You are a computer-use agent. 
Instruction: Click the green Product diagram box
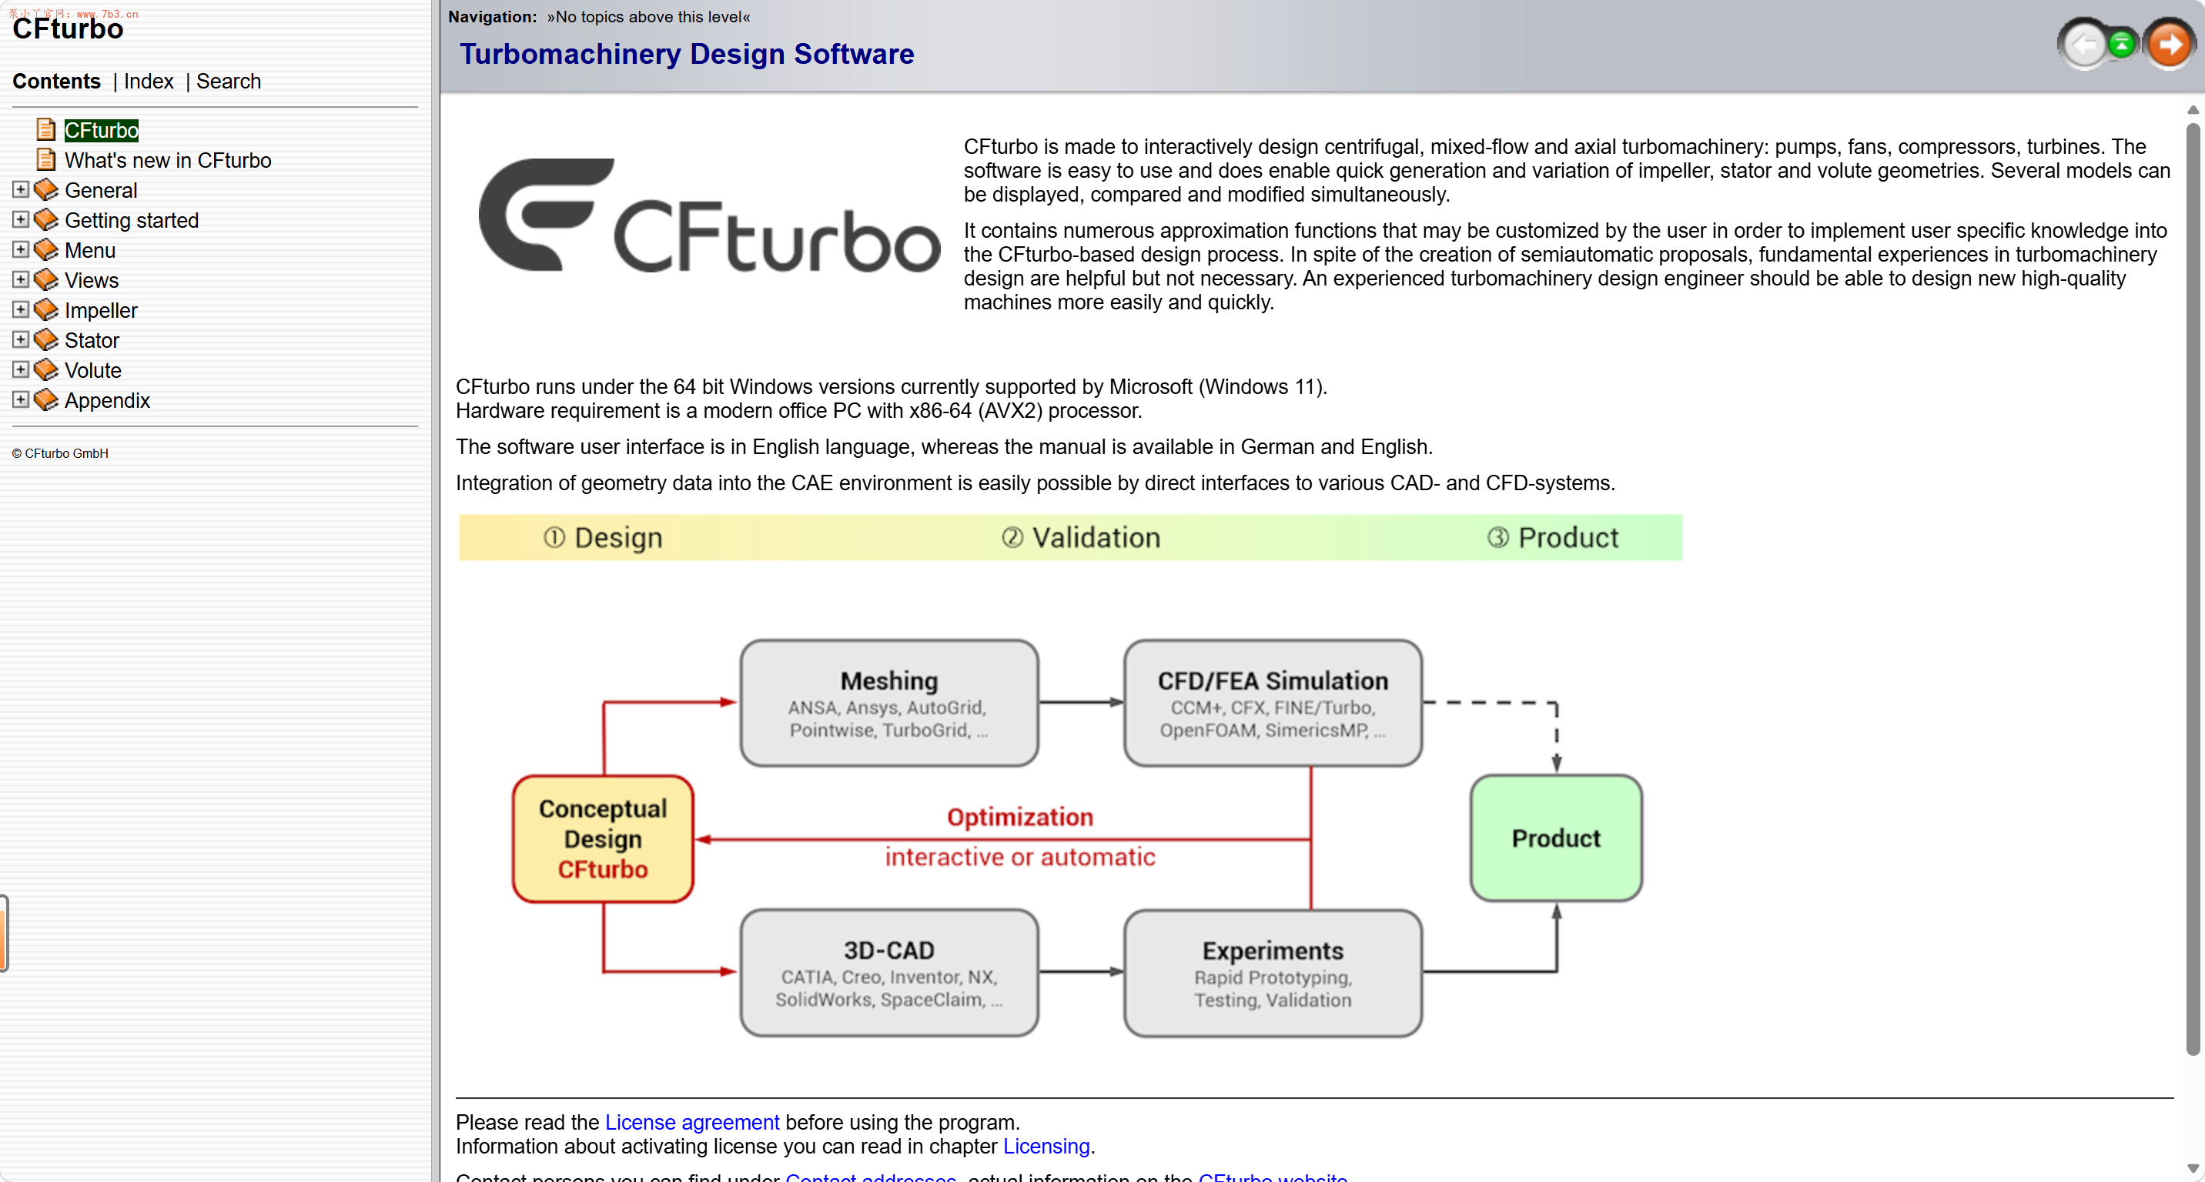(x=1555, y=838)
